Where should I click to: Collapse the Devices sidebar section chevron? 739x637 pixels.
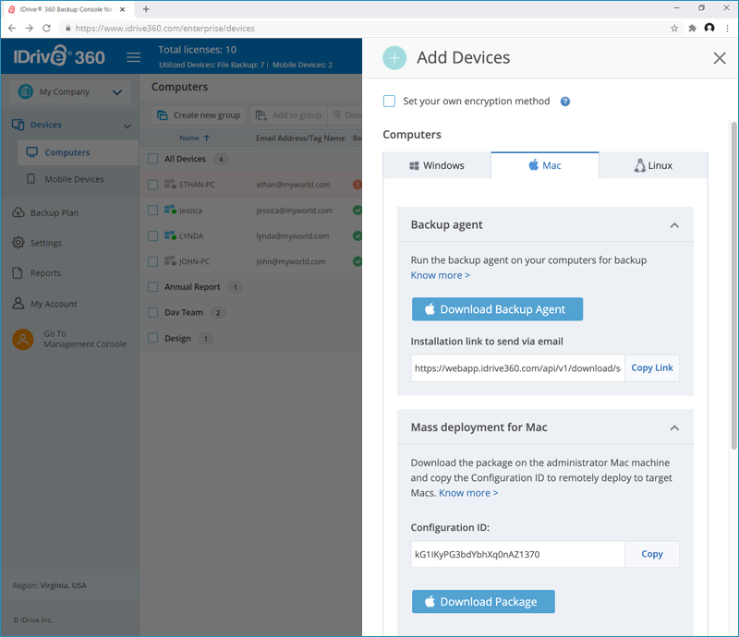click(127, 126)
